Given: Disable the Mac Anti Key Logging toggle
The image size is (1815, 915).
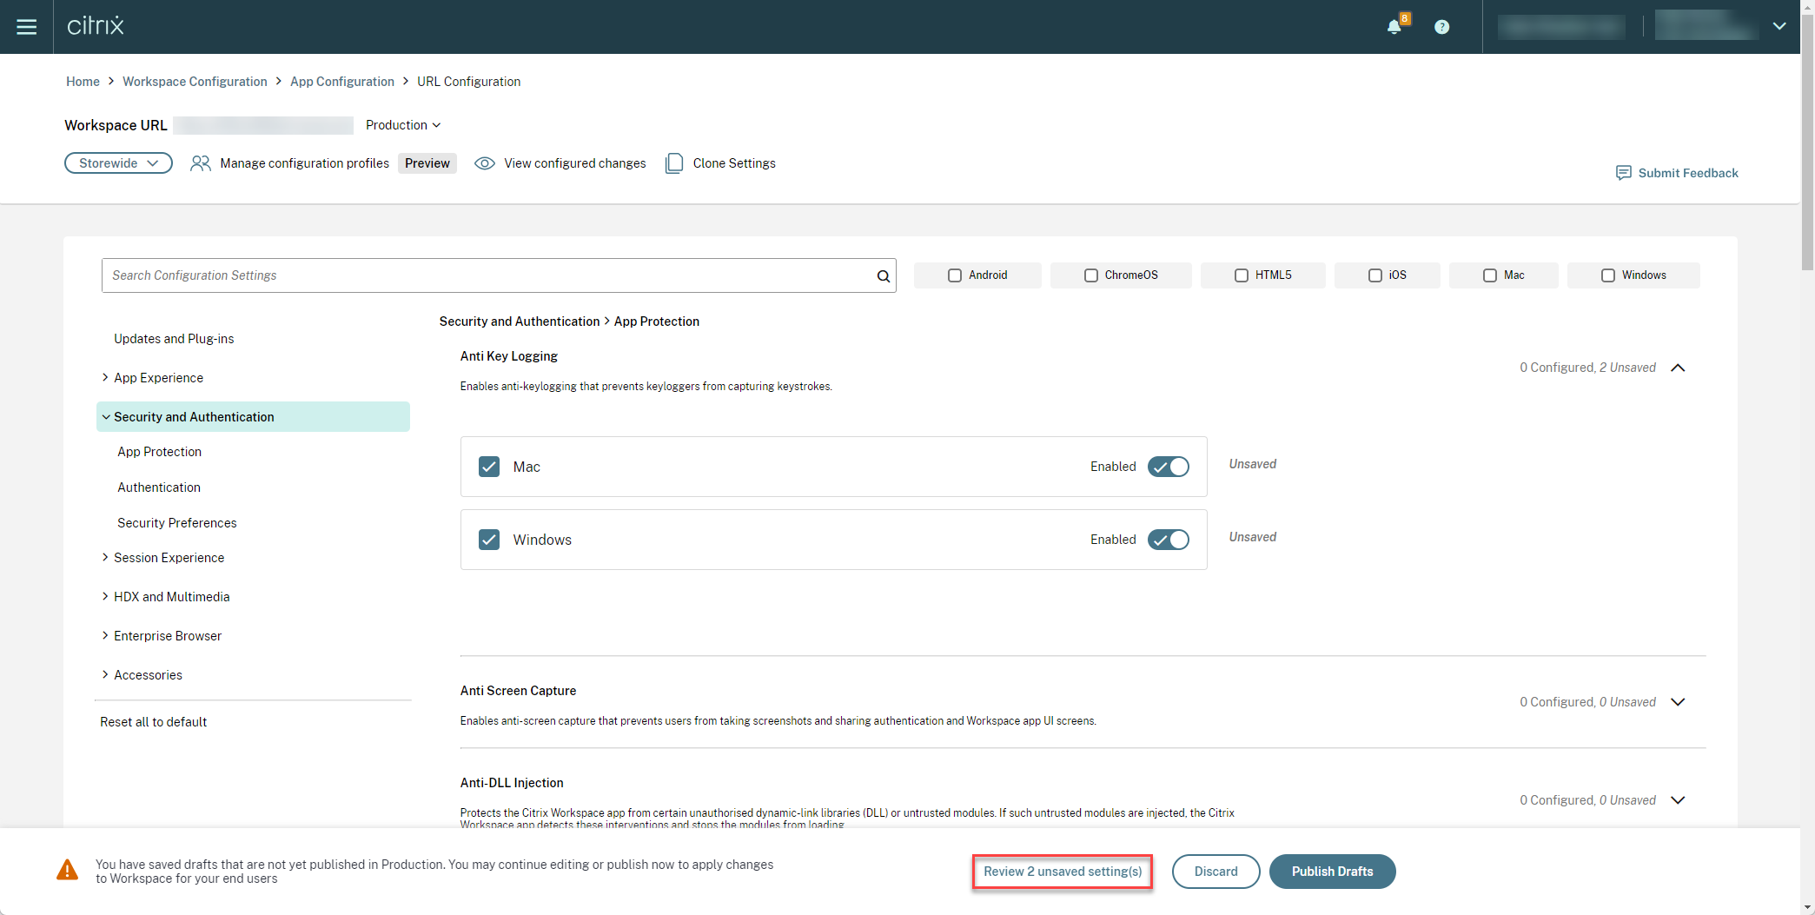Looking at the screenshot, I should pyautogui.click(x=1168, y=467).
